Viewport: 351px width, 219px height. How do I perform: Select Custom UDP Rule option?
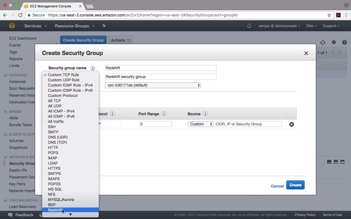(70, 80)
